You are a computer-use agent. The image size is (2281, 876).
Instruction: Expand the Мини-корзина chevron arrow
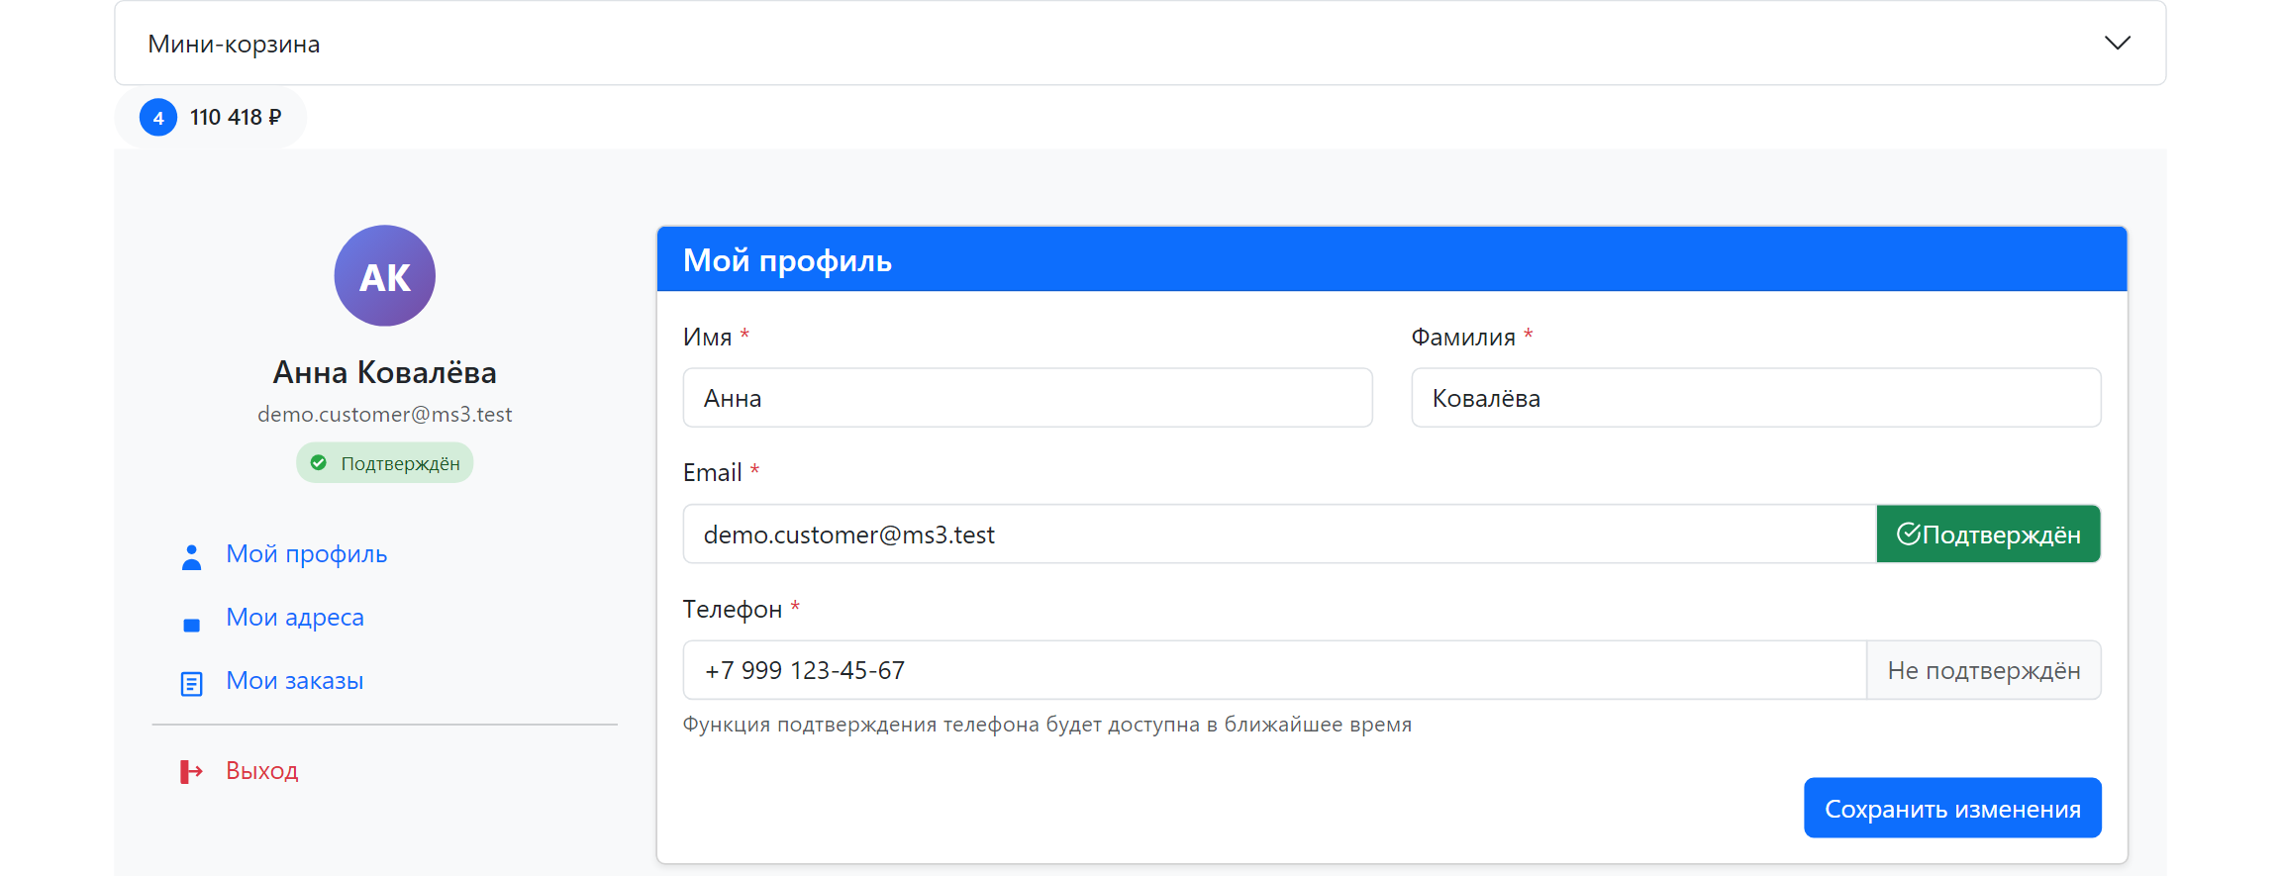pos(2117,43)
